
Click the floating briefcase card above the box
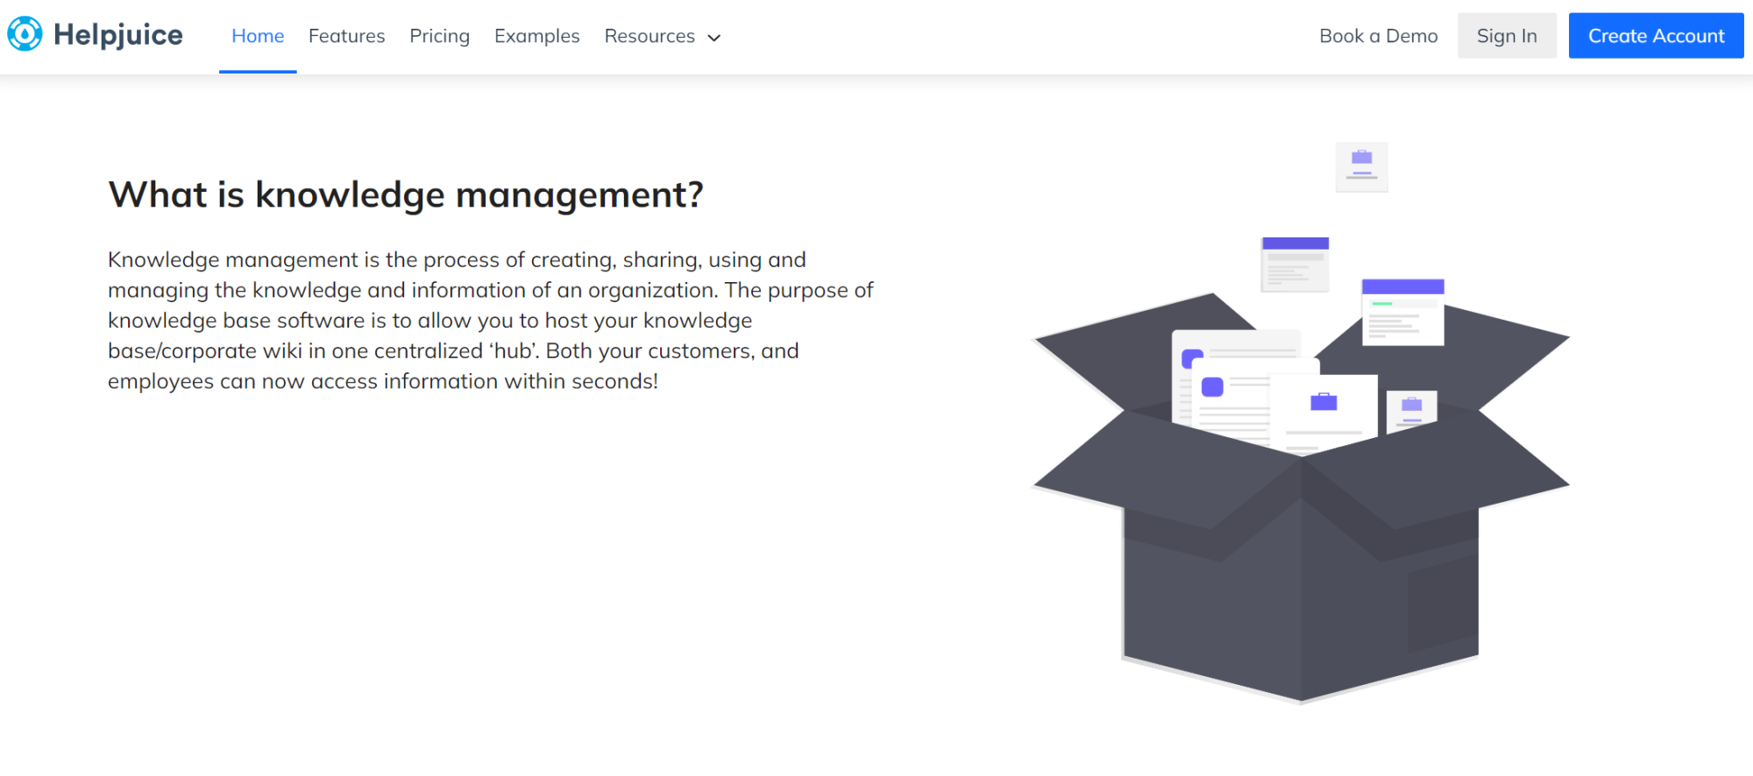coord(1361,166)
